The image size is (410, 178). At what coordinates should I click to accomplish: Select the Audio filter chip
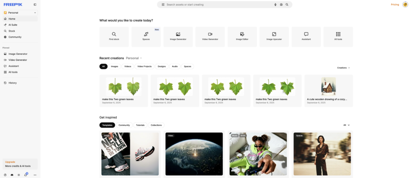coord(175,66)
